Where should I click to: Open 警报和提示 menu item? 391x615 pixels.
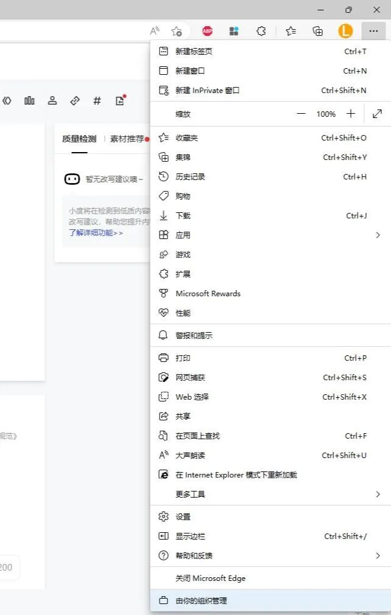pos(270,335)
